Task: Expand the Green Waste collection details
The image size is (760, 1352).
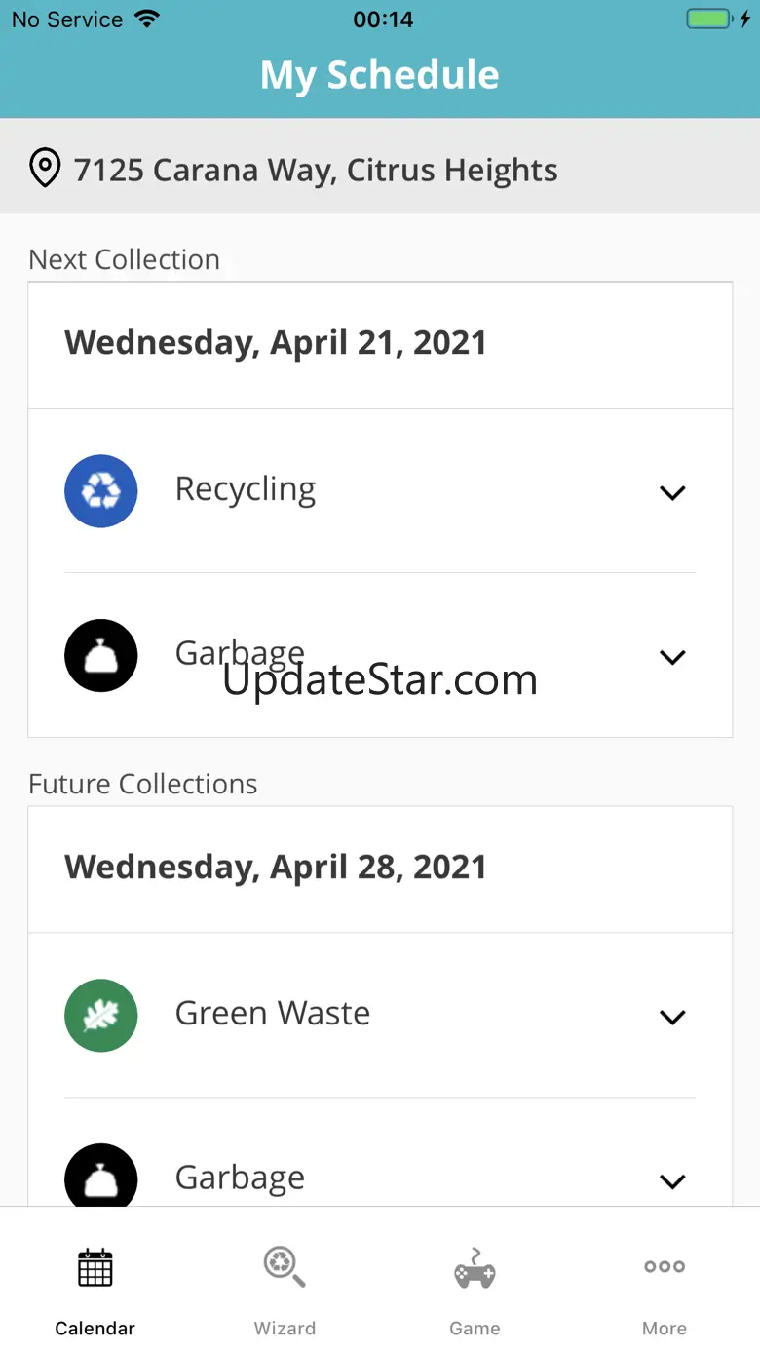Action: click(672, 1017)
